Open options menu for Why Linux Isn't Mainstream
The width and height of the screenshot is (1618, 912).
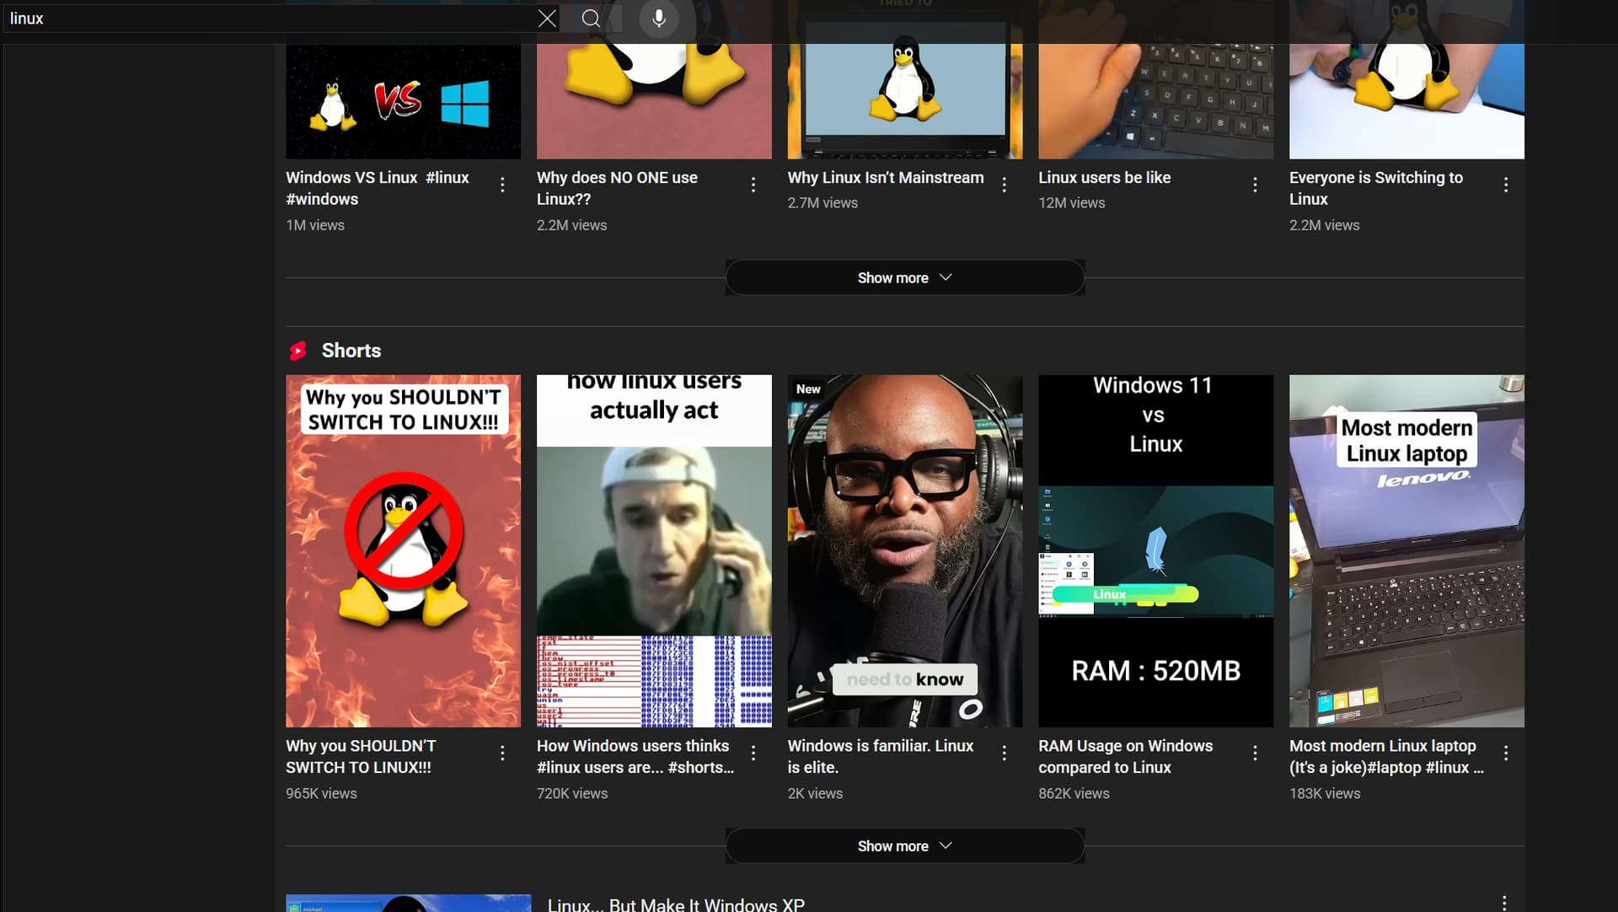coord(1005,185)
